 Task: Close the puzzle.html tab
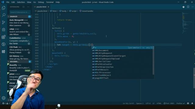click(x=48, y=7)
